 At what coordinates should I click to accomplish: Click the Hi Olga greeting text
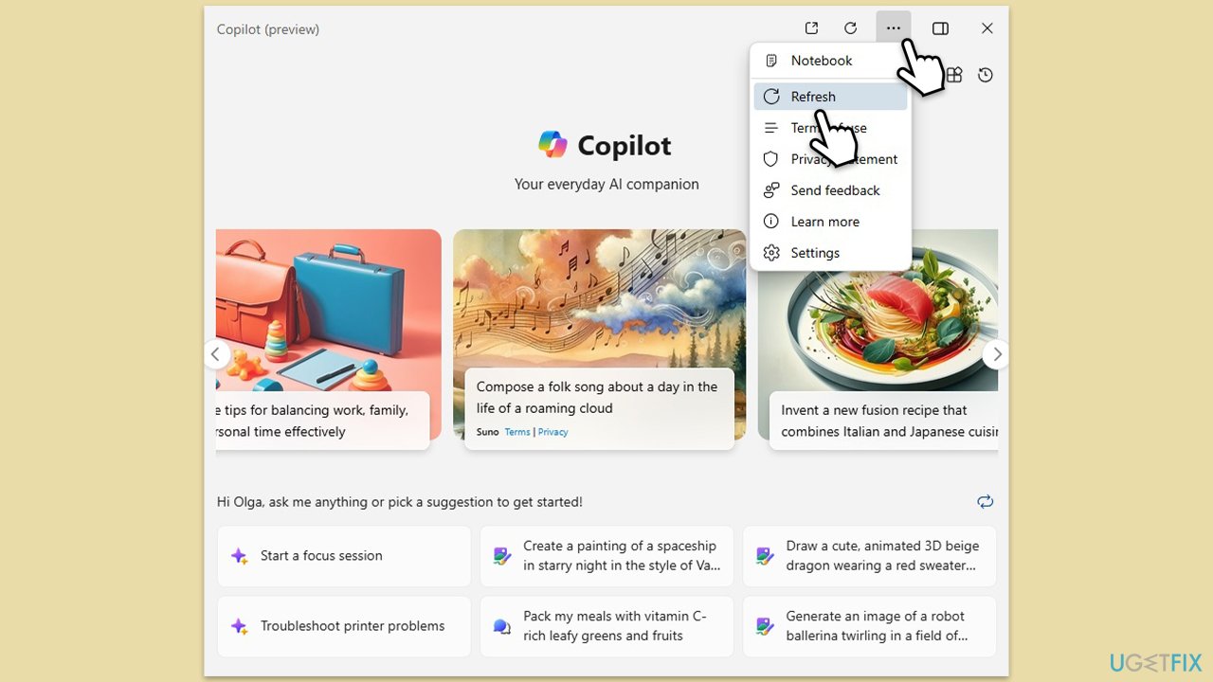[x=400, y=502]
